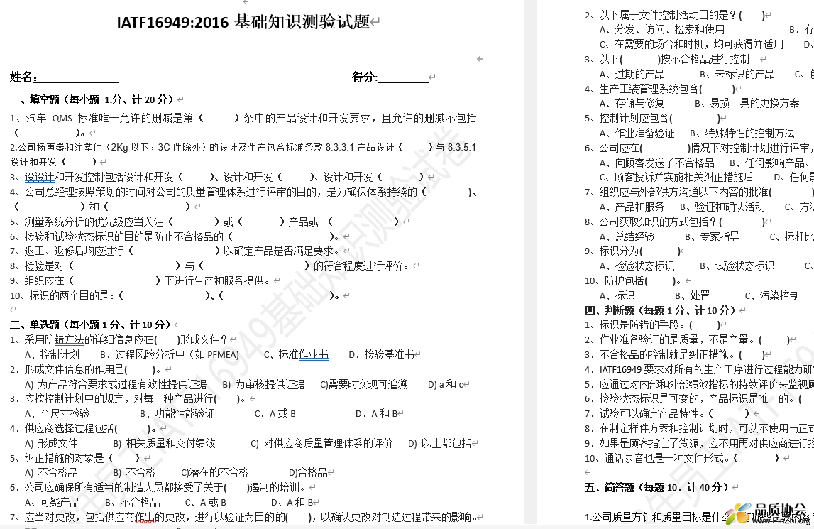Choose option "C)潜在的不合格"
Screen dimensions: 814x529
(x=214, y=473)
